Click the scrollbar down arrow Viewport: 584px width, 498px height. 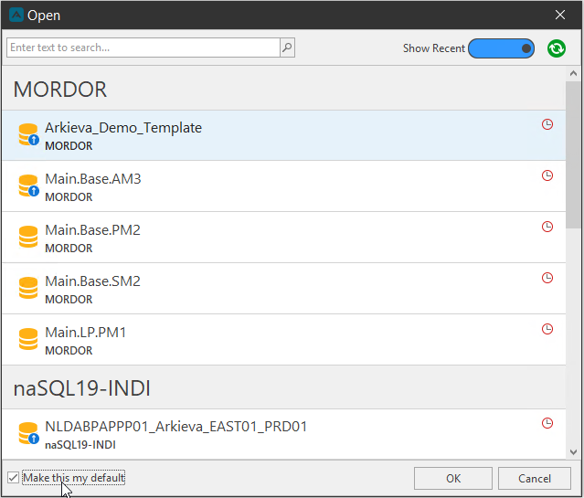(573, 452)
